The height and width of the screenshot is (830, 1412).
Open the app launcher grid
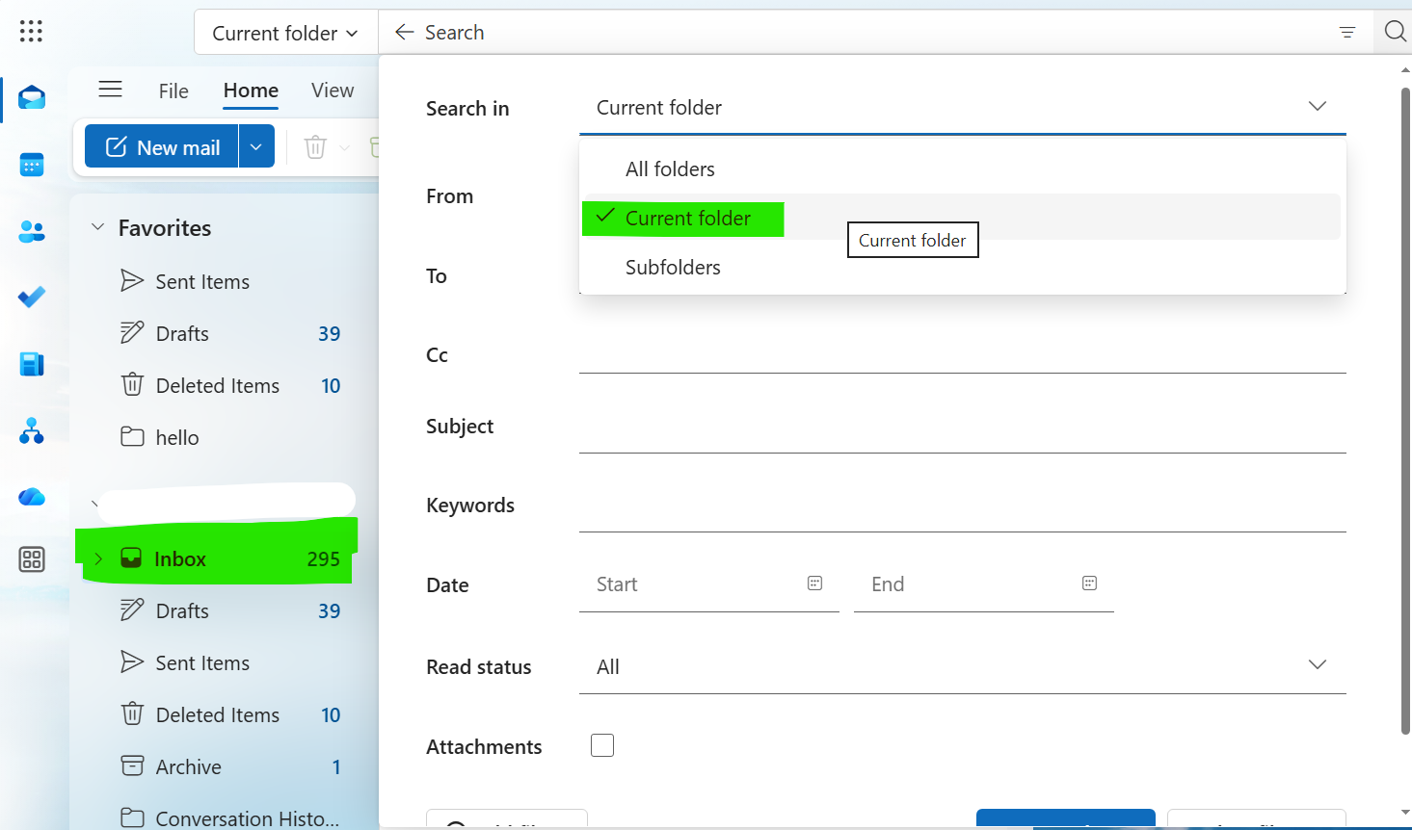pos(31,32)
